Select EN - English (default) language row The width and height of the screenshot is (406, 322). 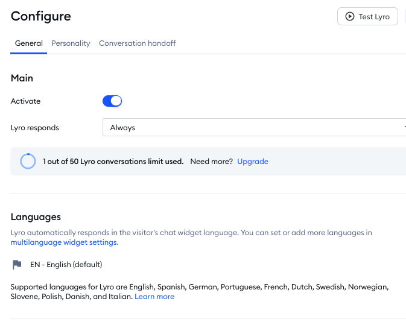pos(57,265)
